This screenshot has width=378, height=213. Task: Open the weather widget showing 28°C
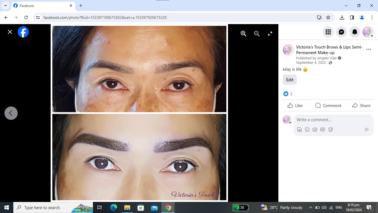pyautogui.click(x=282, y=207)
